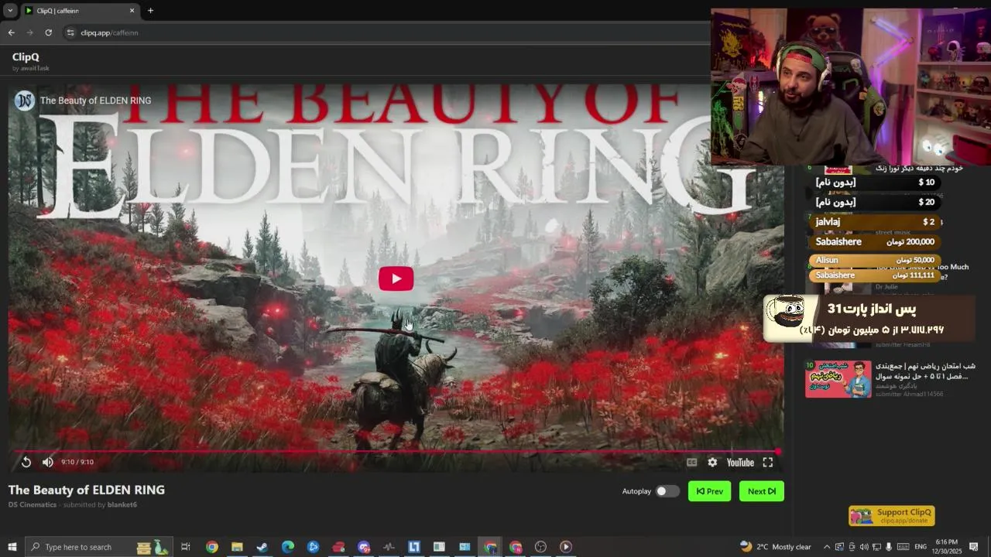Open the volume control in system tray
Image resolution: width=991 pixels, height=557 pixels.
[864, 547]
